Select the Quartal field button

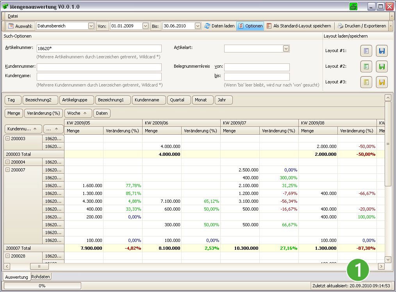[179, 100]
